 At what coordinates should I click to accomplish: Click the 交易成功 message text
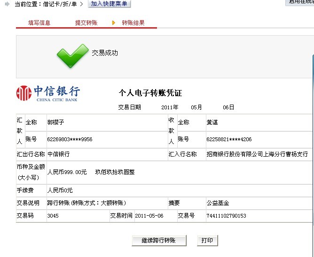(x=105, y=53)
